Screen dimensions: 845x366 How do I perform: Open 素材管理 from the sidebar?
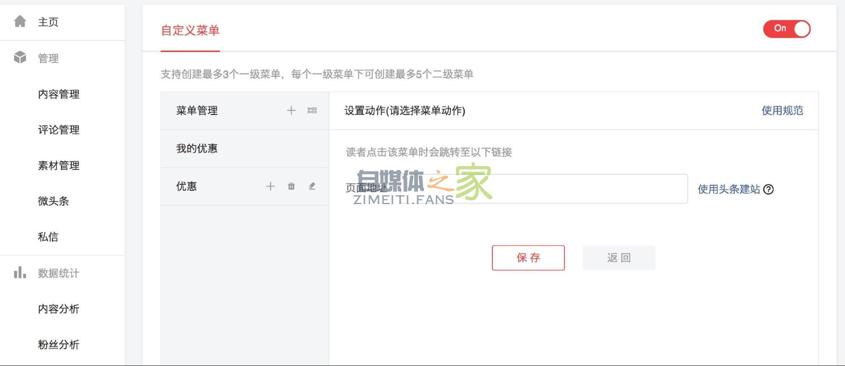pos(59,166)
